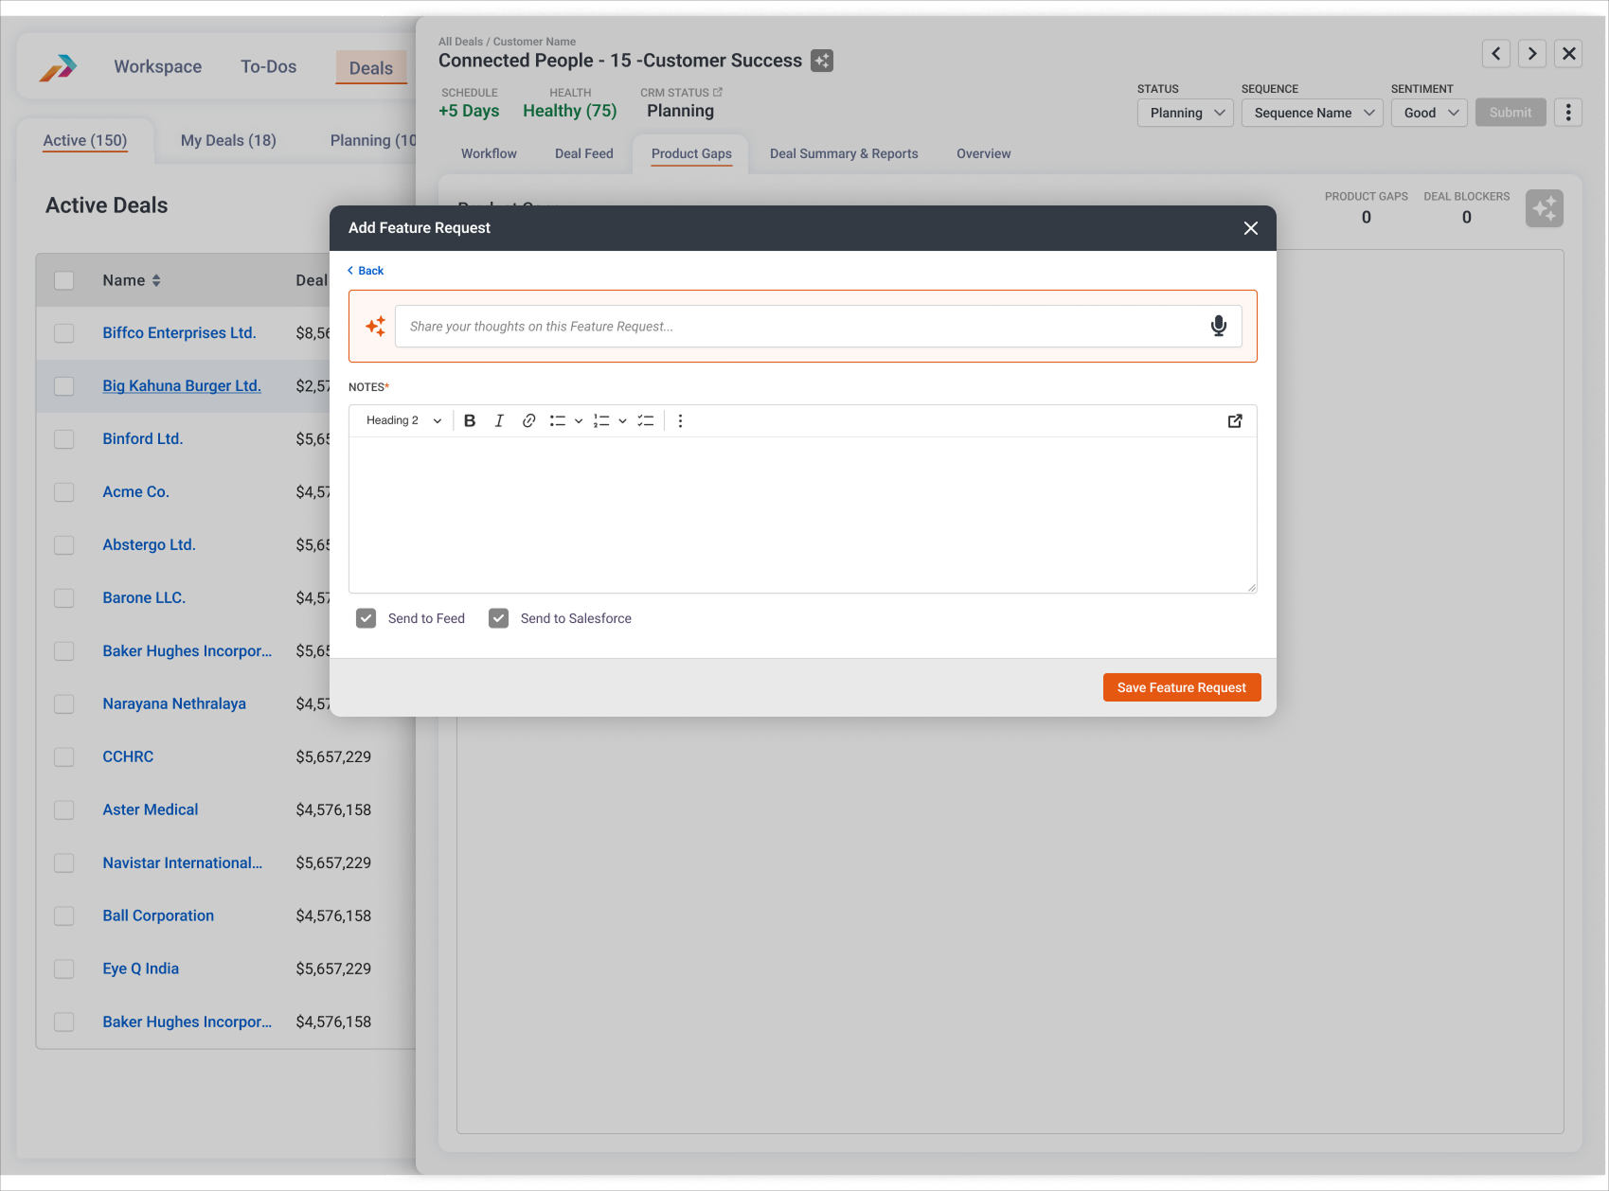The height and width of the screenshot is (1191, 1609).
Task: Open Deals in top navigation
Action: point(371,68)
